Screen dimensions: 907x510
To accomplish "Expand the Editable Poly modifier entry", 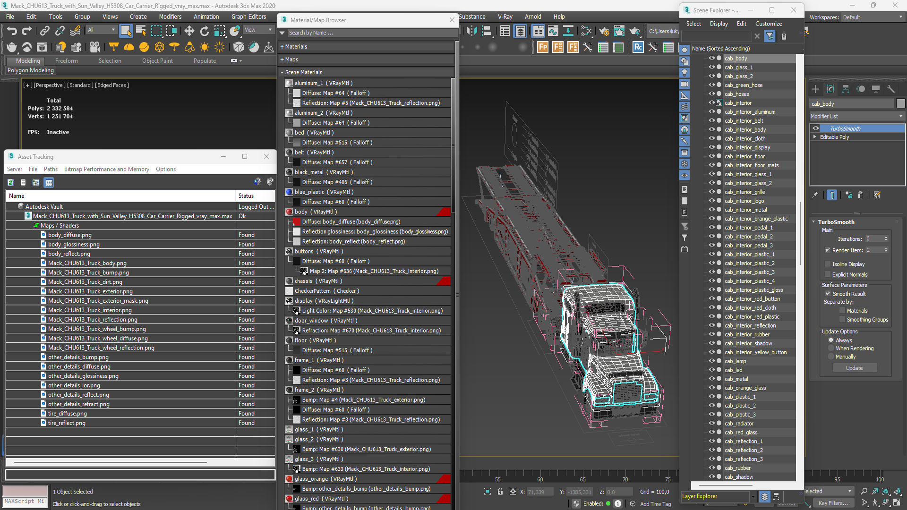I will [815, 137].
